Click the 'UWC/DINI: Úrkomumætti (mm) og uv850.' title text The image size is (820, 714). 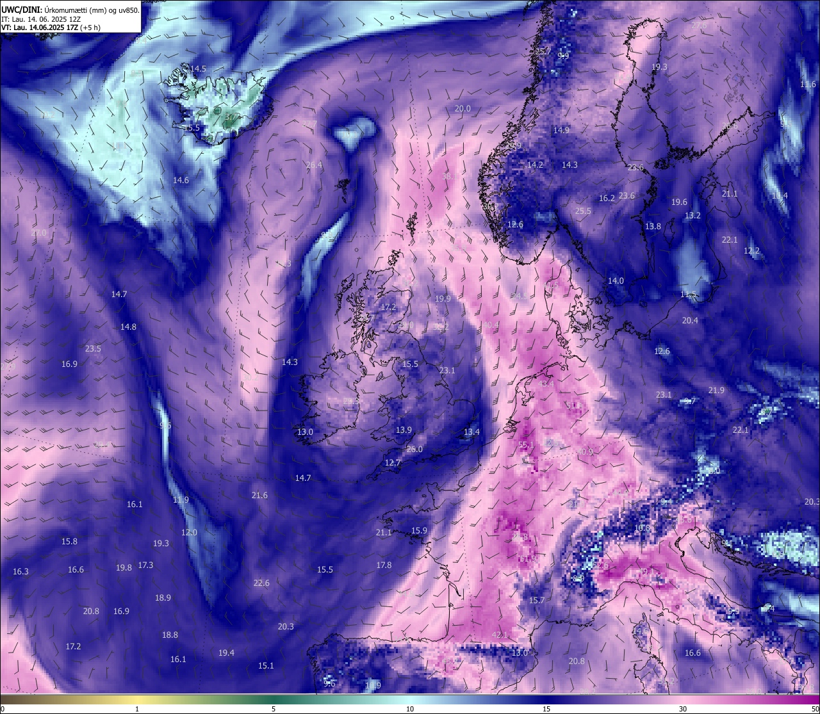[70, 10]
